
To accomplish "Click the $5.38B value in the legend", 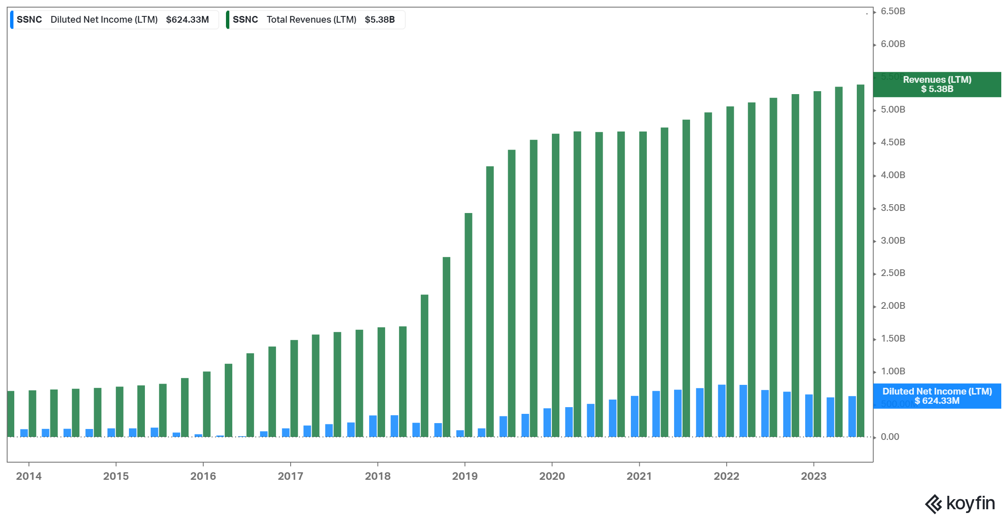I will coord(380,20).
